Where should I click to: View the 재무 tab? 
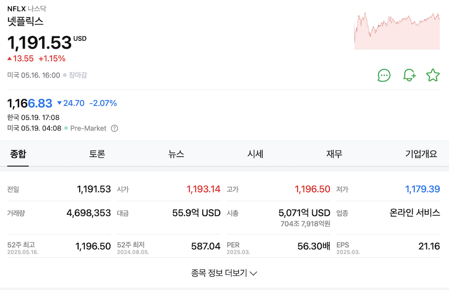[x=334, y=154]
